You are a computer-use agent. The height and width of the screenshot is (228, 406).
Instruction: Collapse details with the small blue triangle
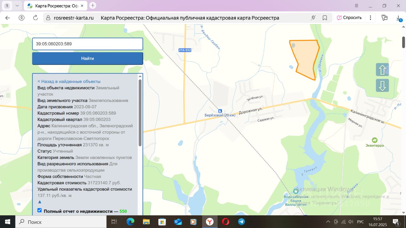click(x=40, y=202)
